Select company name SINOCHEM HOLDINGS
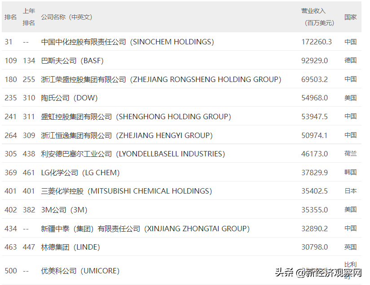Image resolution: width=370 pixels, height=285 pixels. click(128, 42)
